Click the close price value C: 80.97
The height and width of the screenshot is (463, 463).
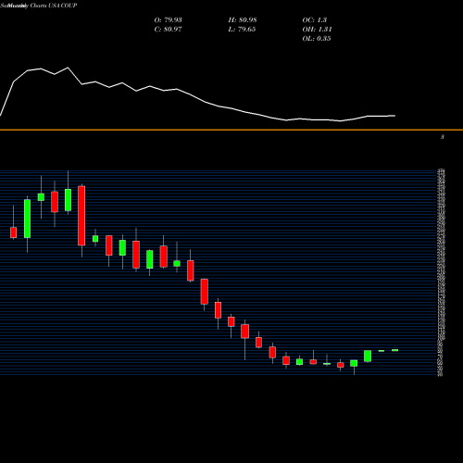coord(168,30)
